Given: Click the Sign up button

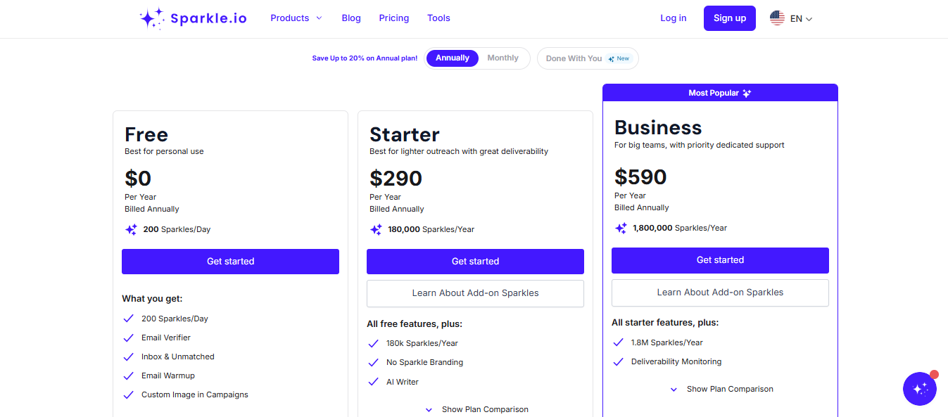Looking at the screenshot, I should pyautogui.click(x=729, y=18).
